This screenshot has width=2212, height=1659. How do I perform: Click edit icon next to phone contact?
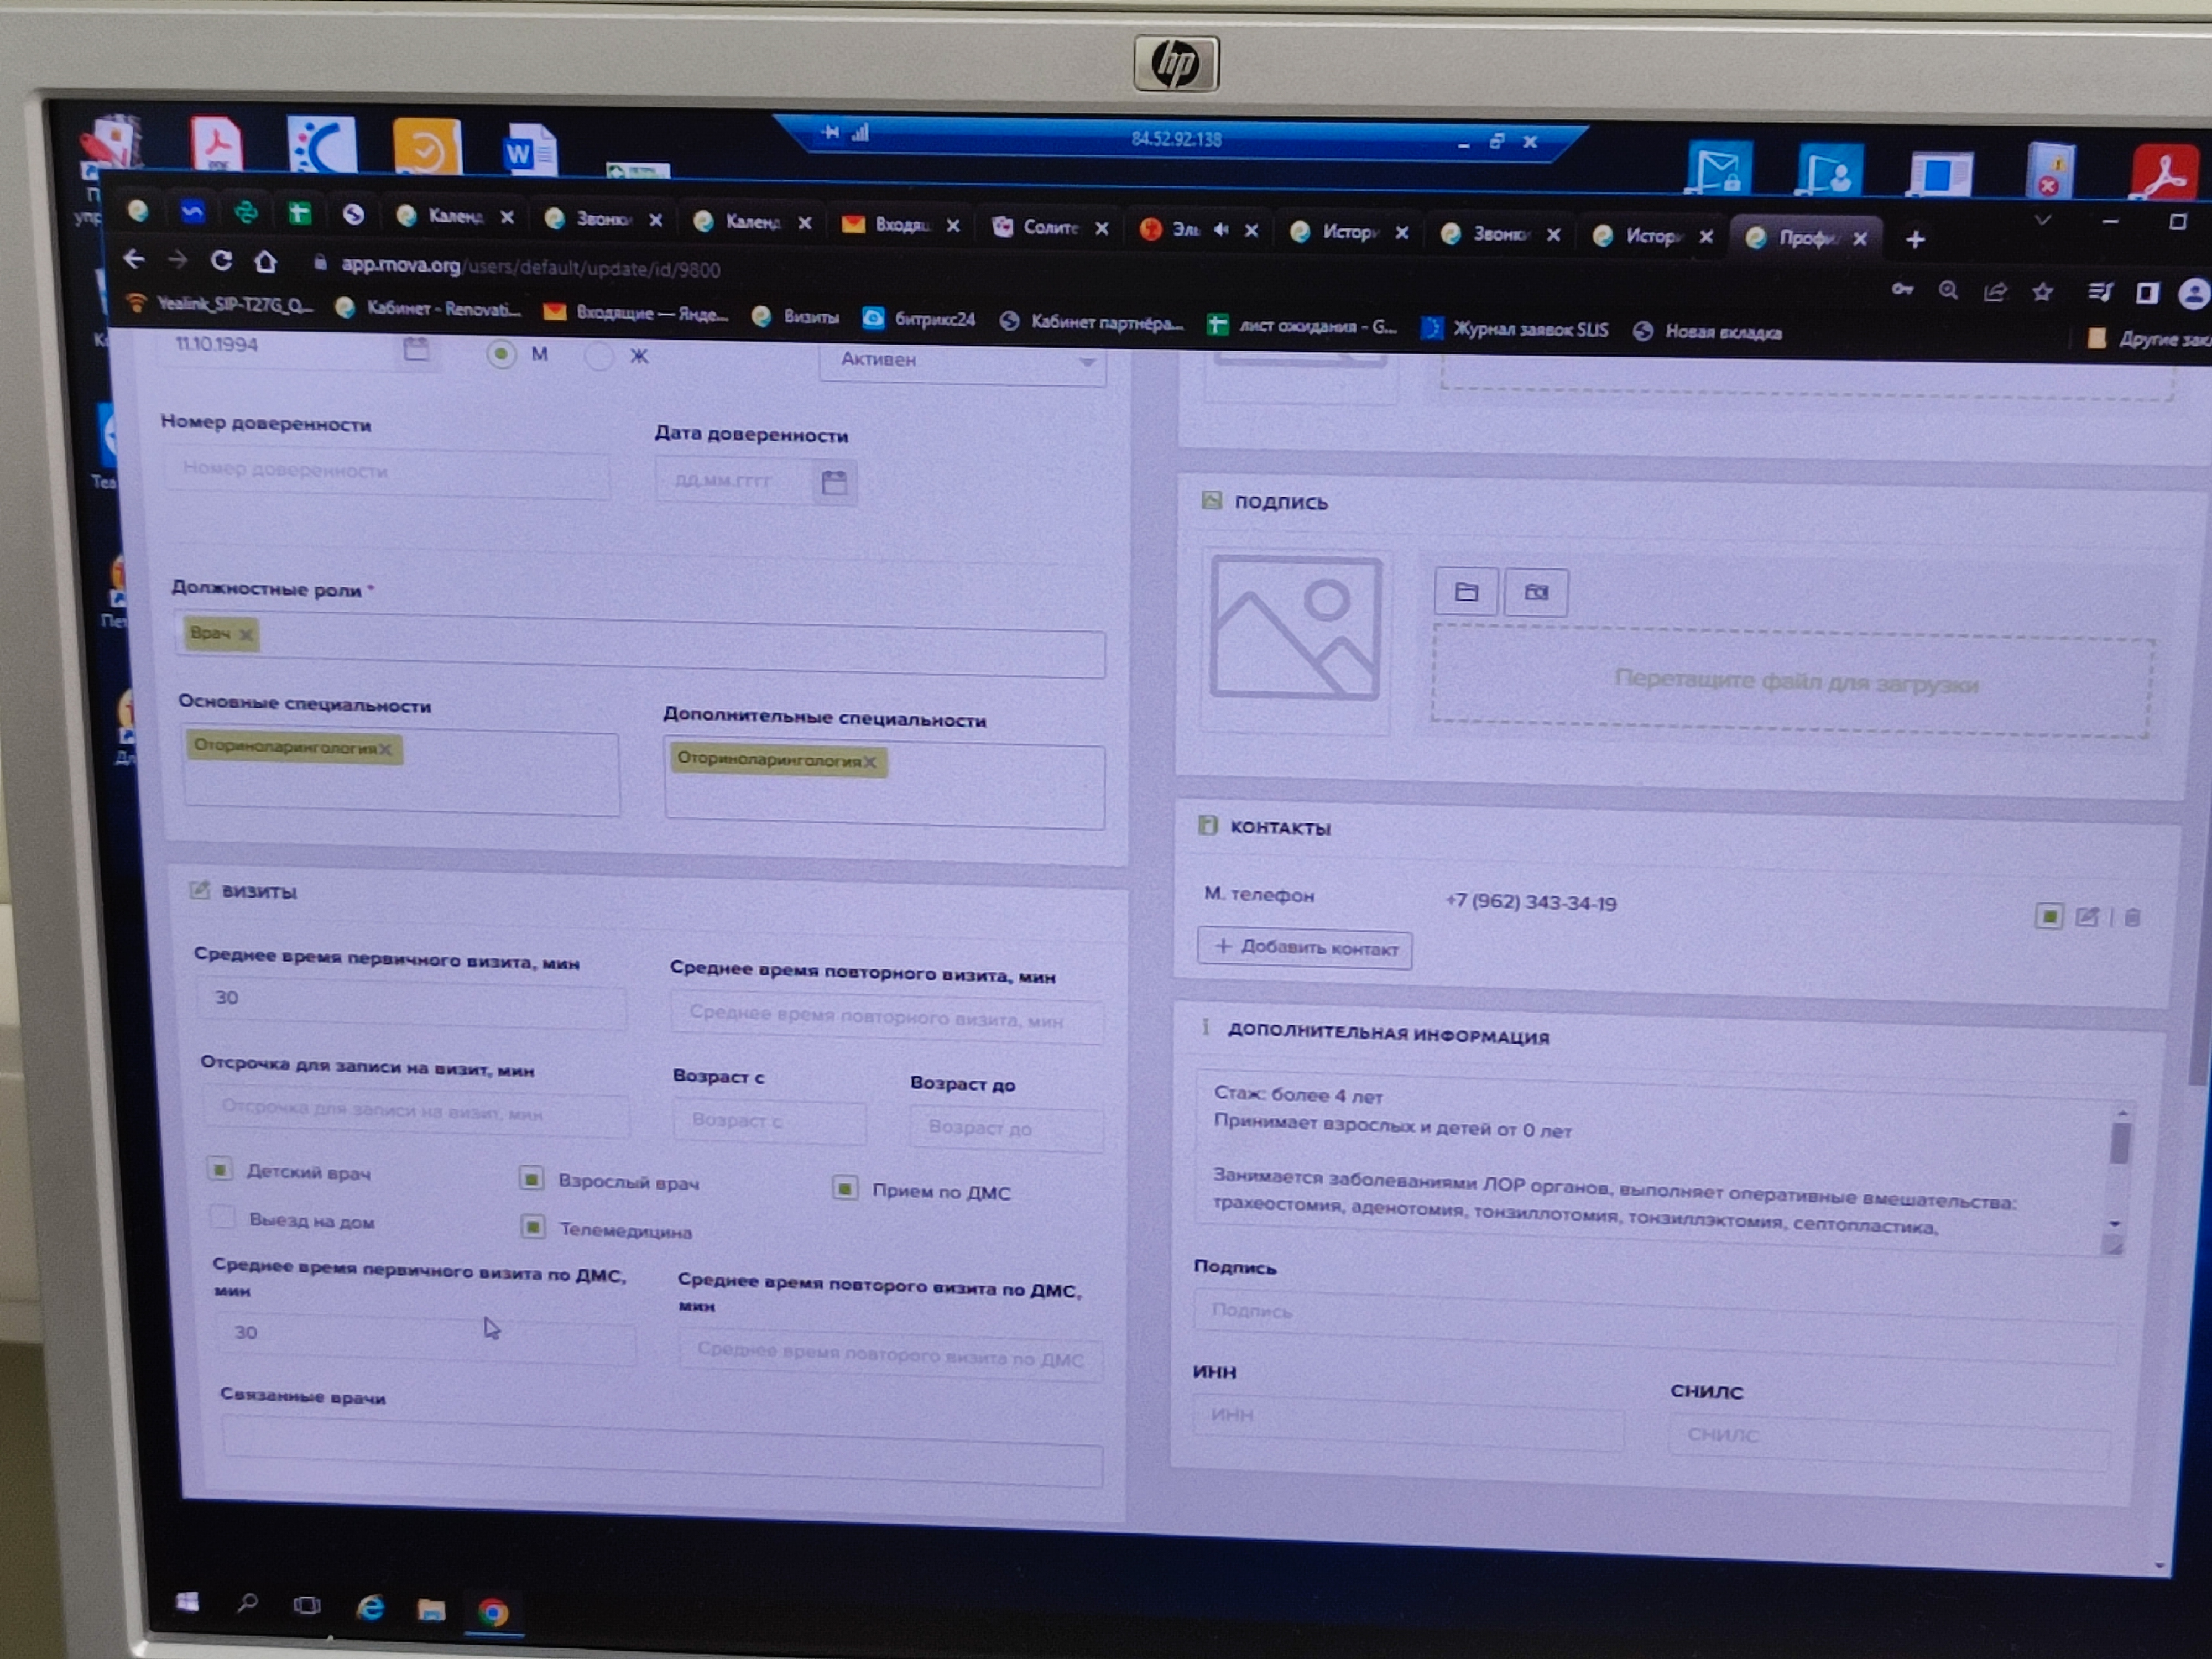coord(2086,917)
